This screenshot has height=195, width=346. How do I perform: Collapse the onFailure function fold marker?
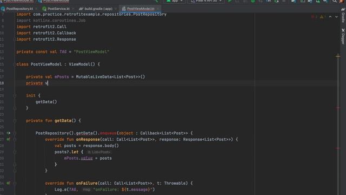[x=15, y=183]
